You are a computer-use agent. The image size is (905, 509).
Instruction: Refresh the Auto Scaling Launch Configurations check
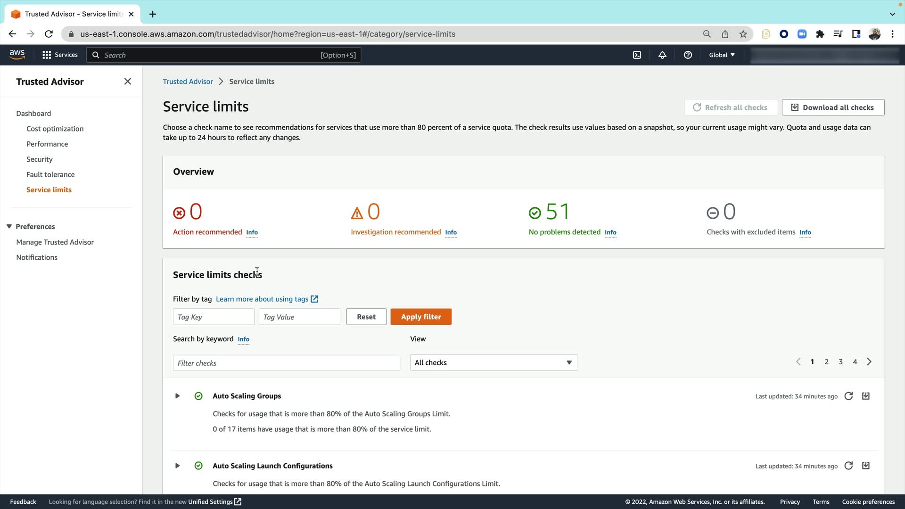tap(848, 466)
